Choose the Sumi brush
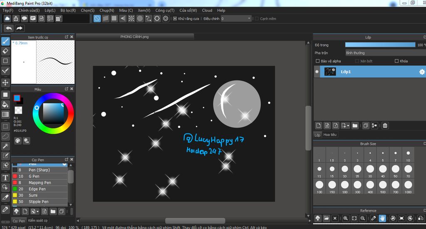This screenshot has height=229, width=426. (40, 195)
